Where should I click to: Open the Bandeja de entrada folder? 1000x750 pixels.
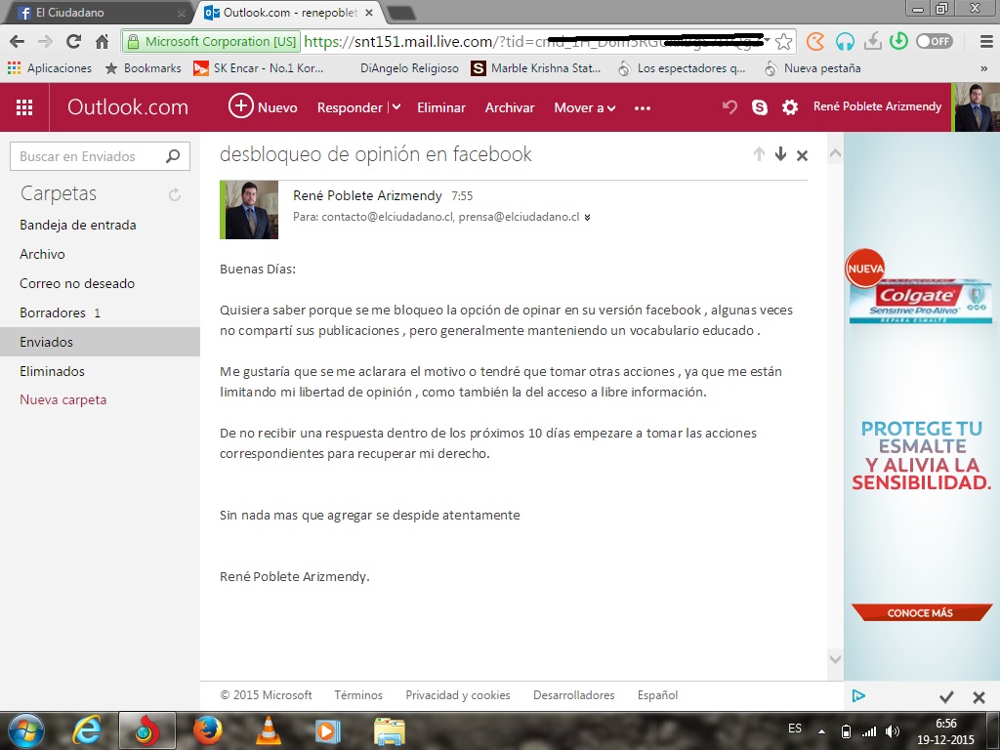point(78,225)
